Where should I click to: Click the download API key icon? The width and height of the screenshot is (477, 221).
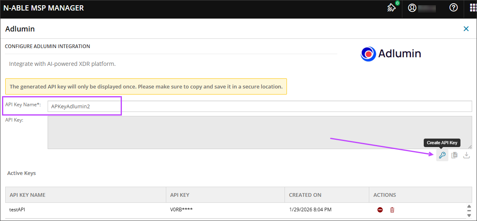click(x=467, y=155)
